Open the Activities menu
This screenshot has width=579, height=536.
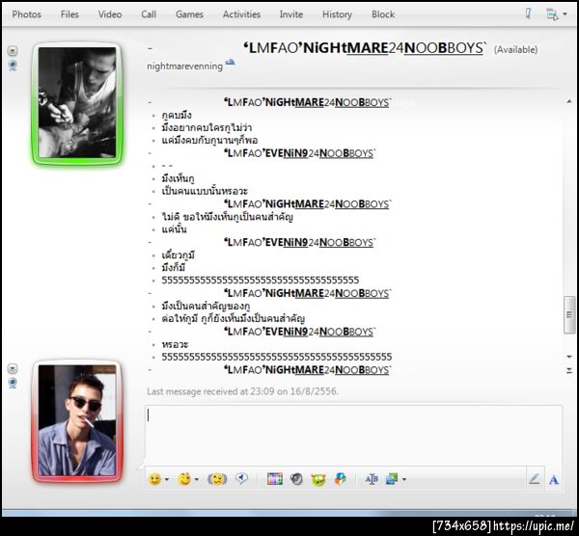241,14
